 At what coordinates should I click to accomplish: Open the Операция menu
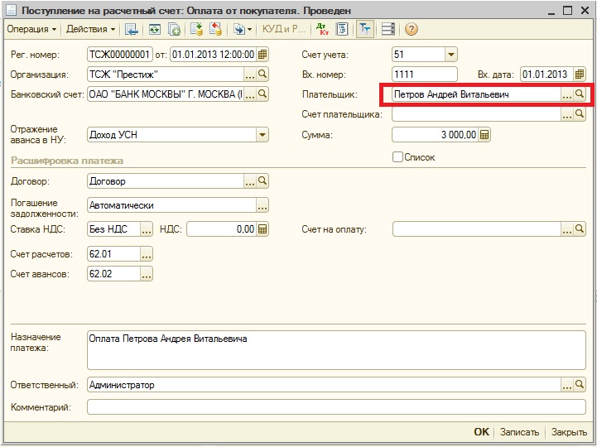pos(31,29)
